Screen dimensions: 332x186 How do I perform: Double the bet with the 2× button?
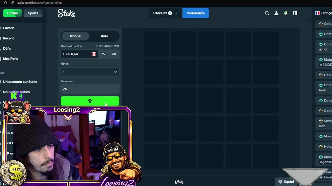(114, 54)
